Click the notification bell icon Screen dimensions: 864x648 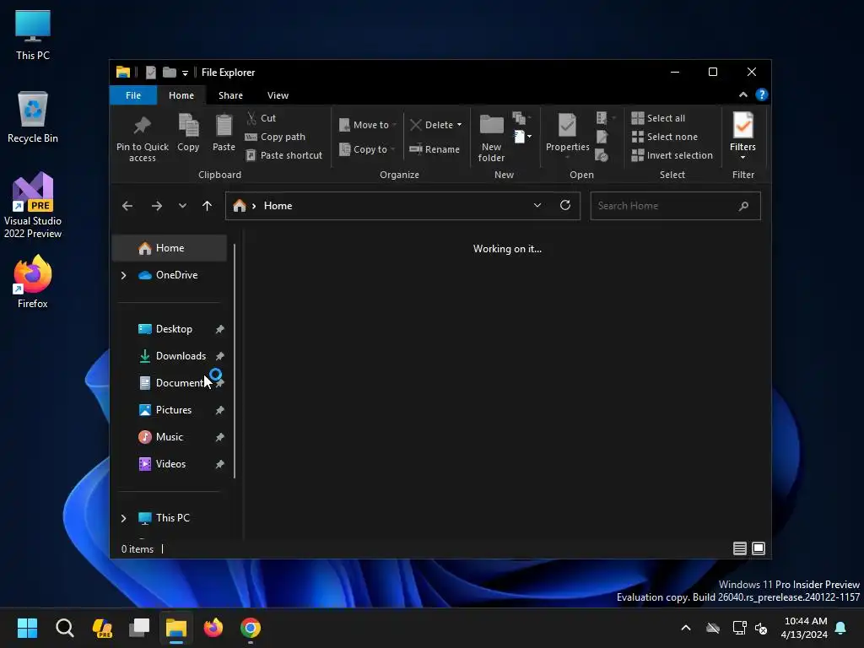click(841, 628)
